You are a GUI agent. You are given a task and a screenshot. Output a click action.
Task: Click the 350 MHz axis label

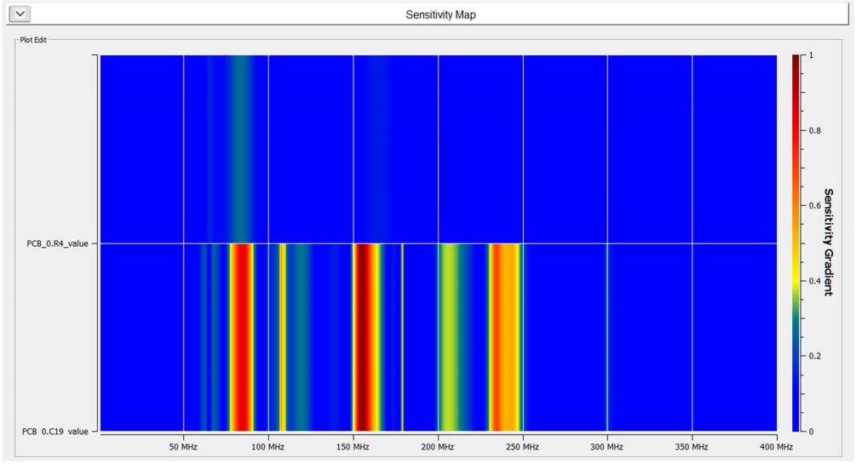pos(692,446)
